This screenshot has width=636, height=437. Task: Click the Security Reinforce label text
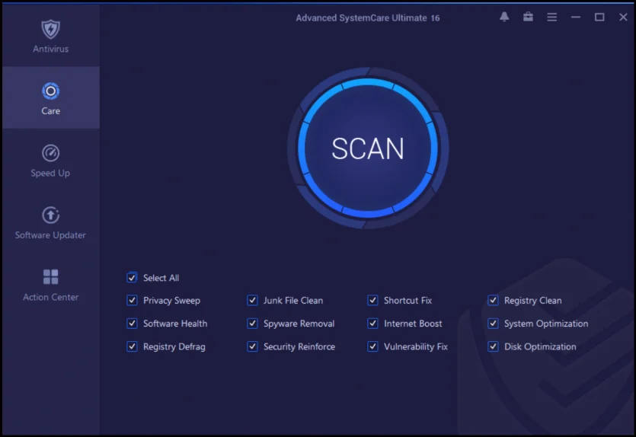click(299, 347)
